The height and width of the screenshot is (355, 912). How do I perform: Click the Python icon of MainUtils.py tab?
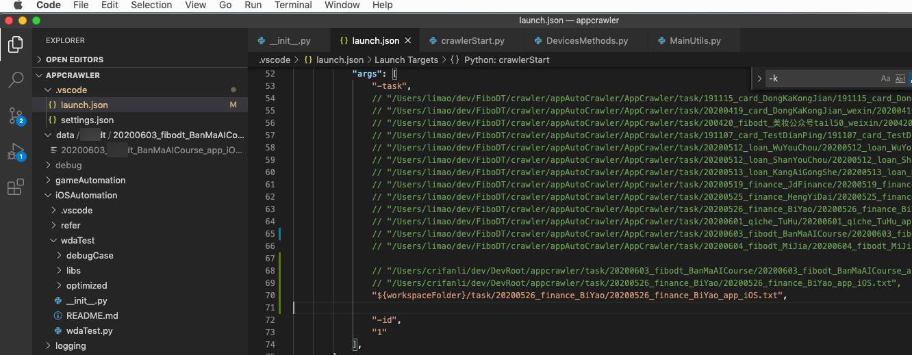[661, 41]
